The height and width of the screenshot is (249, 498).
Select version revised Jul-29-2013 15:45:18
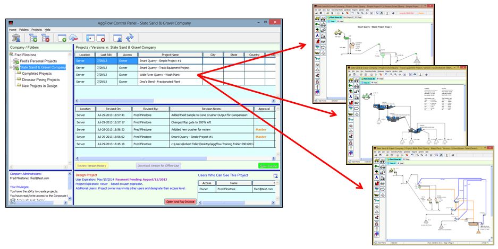[x=175, y=144]
